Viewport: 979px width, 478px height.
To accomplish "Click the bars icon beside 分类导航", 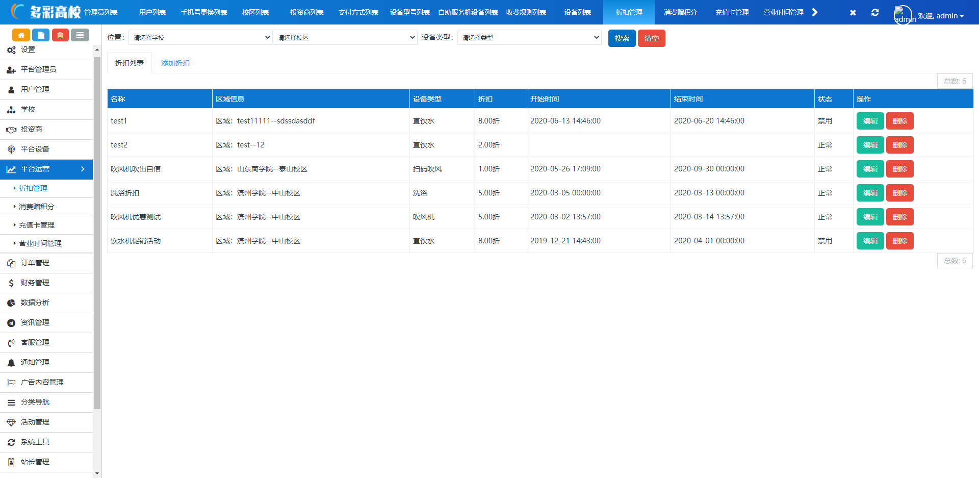I will coord(11,402).
